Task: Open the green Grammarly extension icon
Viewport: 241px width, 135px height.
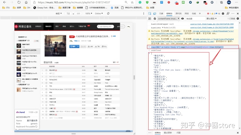Action: click(140, 2)
